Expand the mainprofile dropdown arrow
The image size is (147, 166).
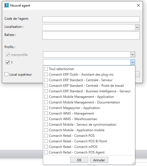click(133, 54)
